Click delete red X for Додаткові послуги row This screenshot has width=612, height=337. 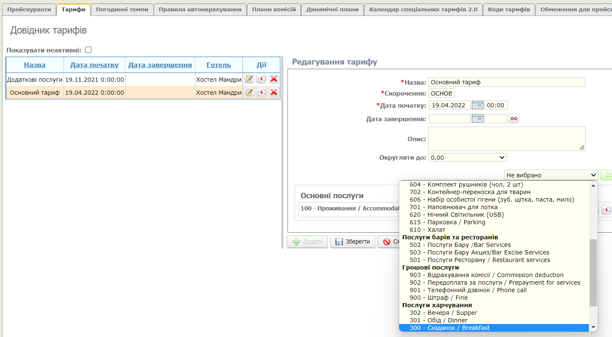click(274, 79)
